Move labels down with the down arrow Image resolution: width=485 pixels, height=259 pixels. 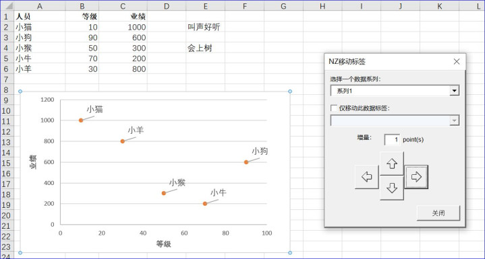point(392,188)
